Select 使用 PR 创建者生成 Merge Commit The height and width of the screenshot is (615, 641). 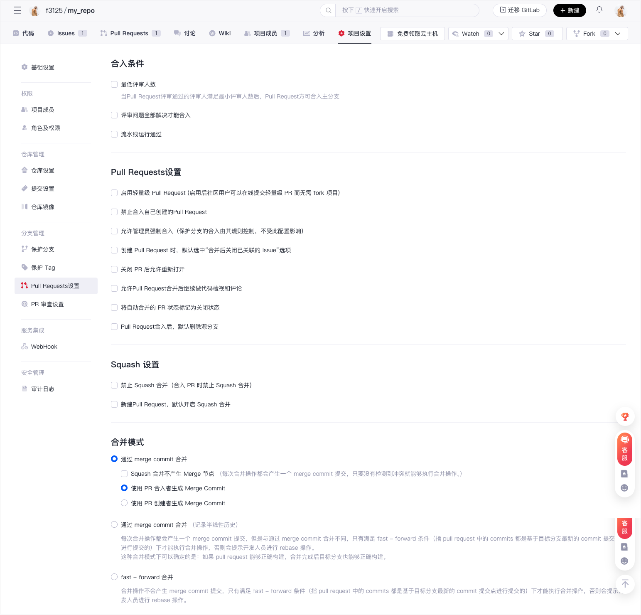(124, 503)
